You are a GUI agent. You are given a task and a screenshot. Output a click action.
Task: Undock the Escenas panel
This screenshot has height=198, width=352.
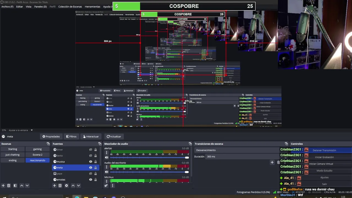pyautogui.click(x=48, y=144)
